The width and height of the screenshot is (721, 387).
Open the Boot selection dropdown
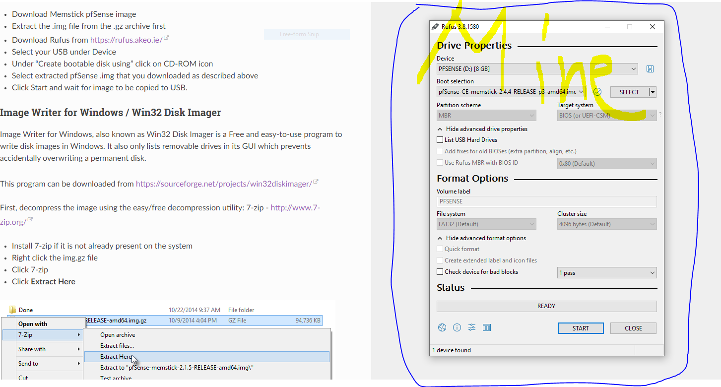(x=511, y=92)
